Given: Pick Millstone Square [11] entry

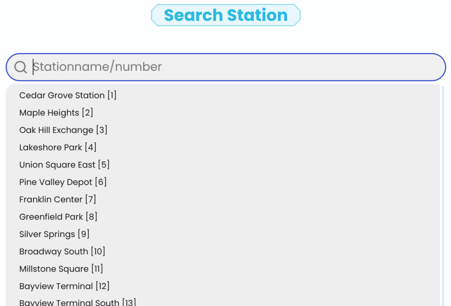Looking at the screenshot, I should click(x=61, y=269).
